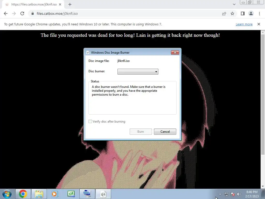Click the scrollbar up arrow
The height and width of the screenshot is (199, 265).
tap(263, 32)
